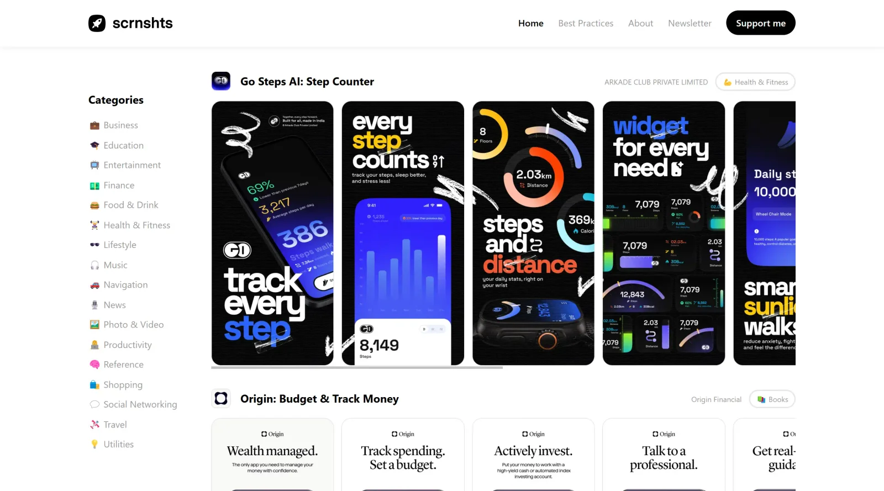Open the Newsletter nav link
The height and width of the screenshot is (491, 884).
690,23
